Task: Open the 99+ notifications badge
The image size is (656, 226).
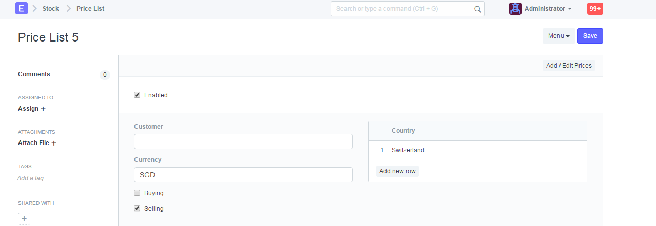Action: coord(595,9)
